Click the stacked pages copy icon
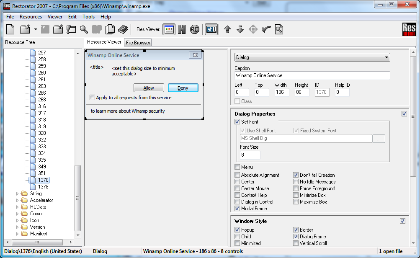Image resolution: width=420 pixels, height=258 pixels. point(110,29)
